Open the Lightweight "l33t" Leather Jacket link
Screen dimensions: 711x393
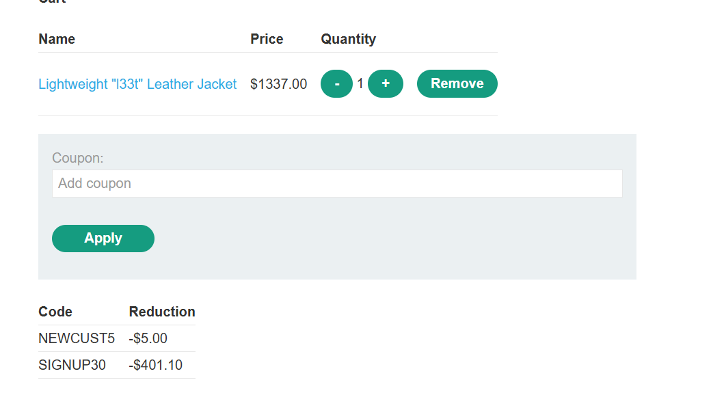pyautogui.click(x=137, y=84)
